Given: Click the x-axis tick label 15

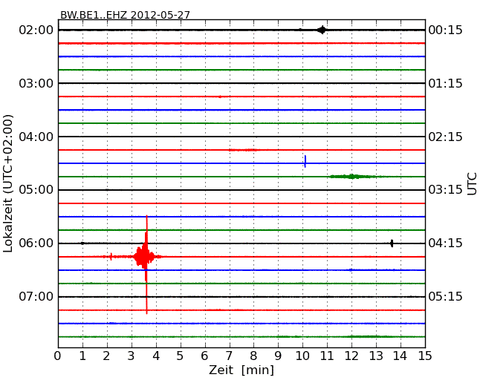Looking at the screenshot, I should click(x=425, y=356).
